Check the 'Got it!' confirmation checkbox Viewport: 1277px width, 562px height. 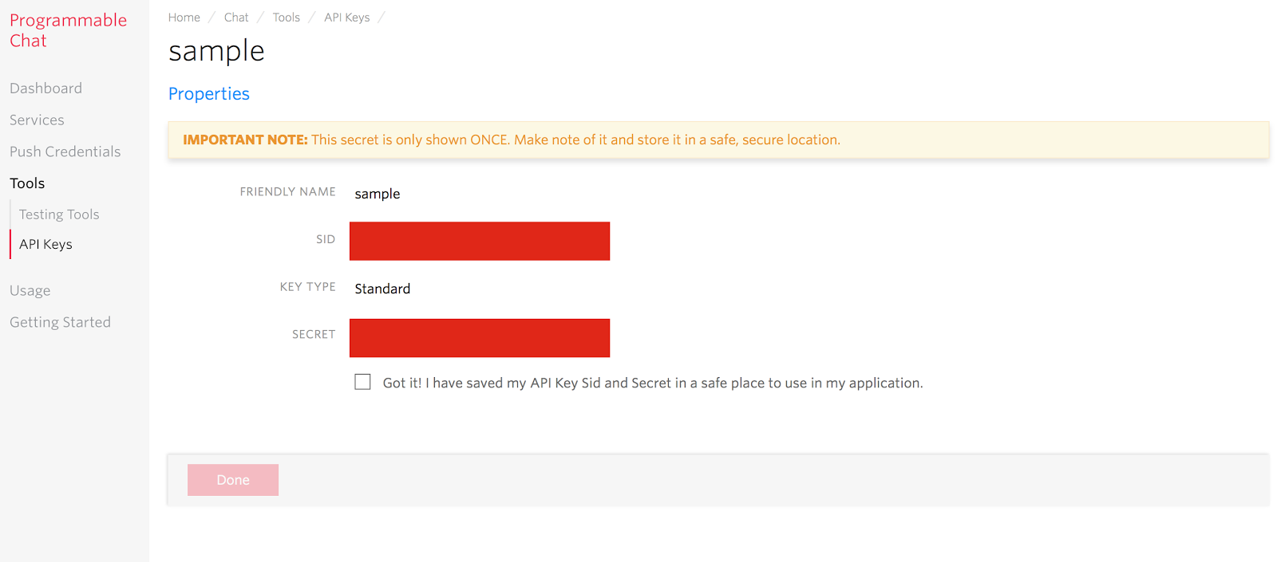[x=362, y=382]
